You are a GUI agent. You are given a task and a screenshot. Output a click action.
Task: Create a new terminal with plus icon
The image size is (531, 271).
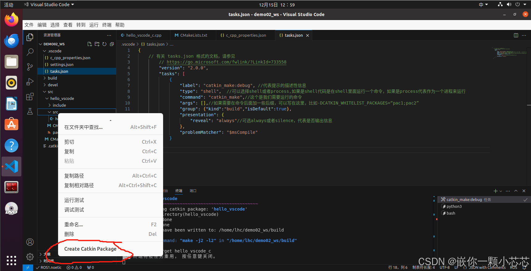point(495,191)
